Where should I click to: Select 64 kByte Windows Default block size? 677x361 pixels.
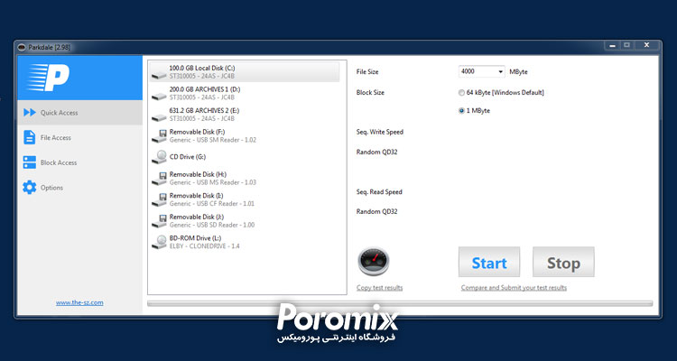[x=462, y=93]
